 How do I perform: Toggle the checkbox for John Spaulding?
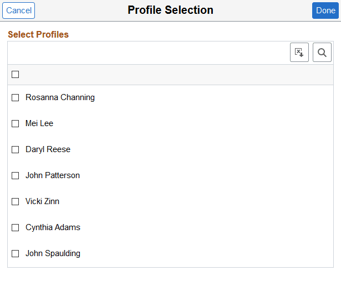[x=16, y=253]
